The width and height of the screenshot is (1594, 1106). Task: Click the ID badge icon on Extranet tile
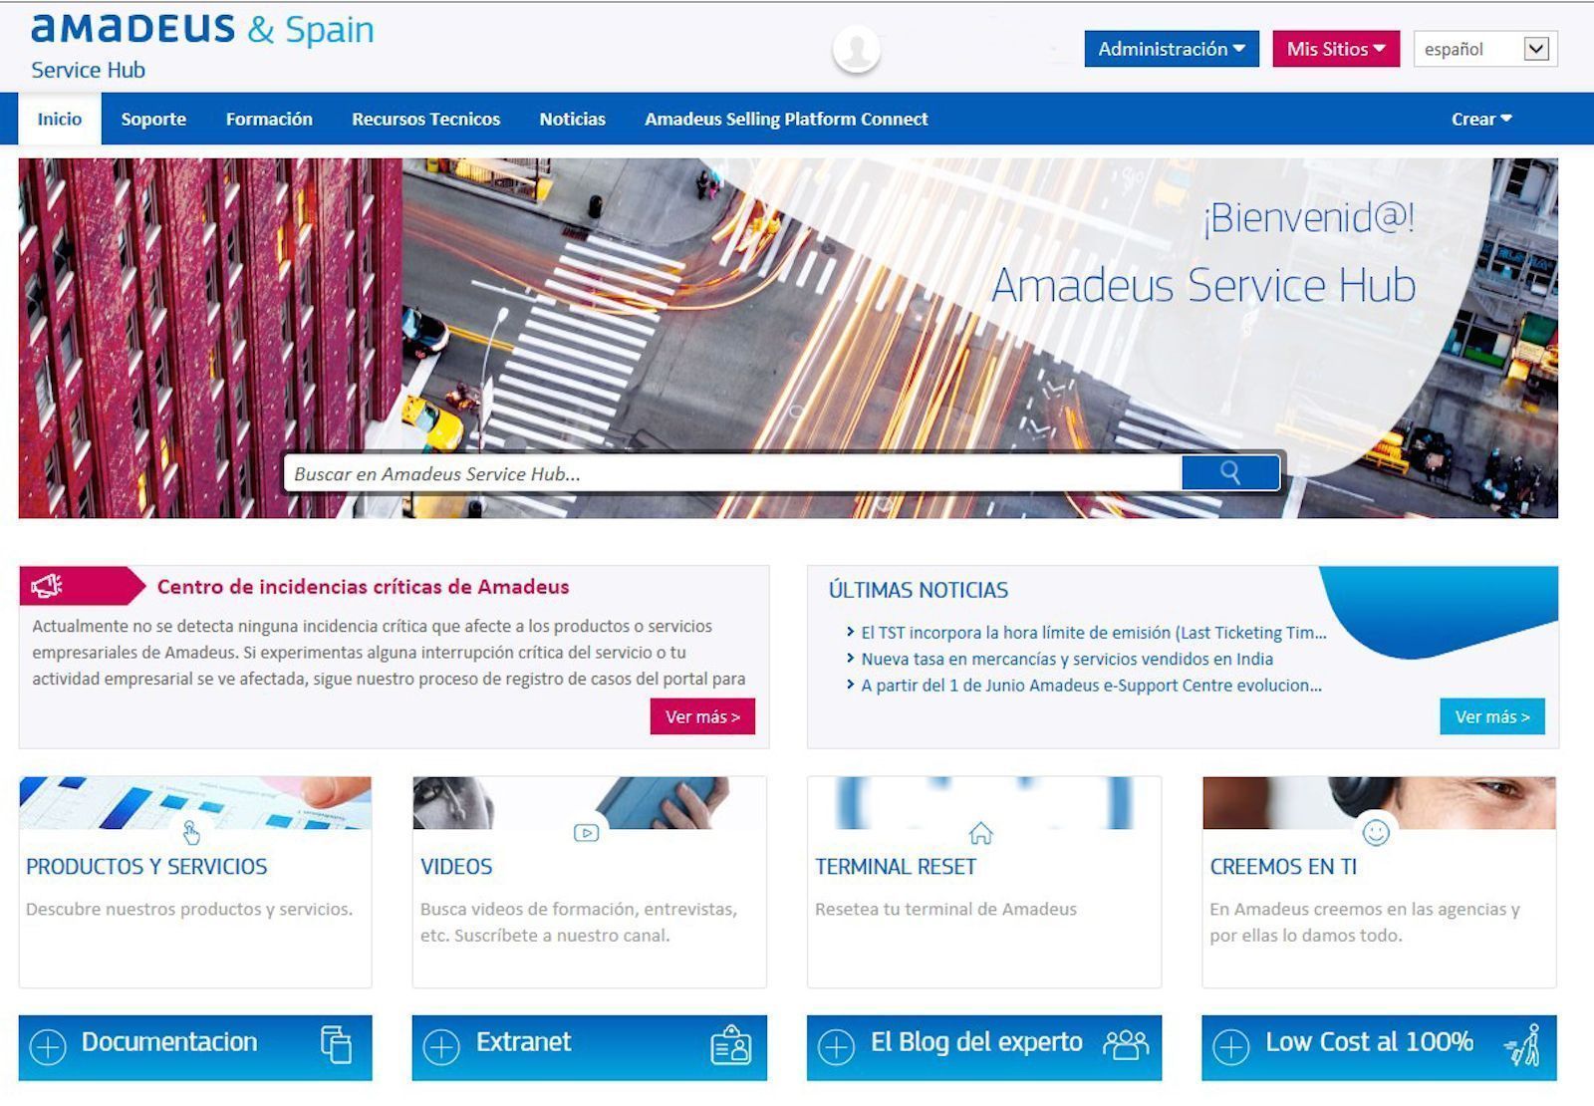[x=730, y=1044]
